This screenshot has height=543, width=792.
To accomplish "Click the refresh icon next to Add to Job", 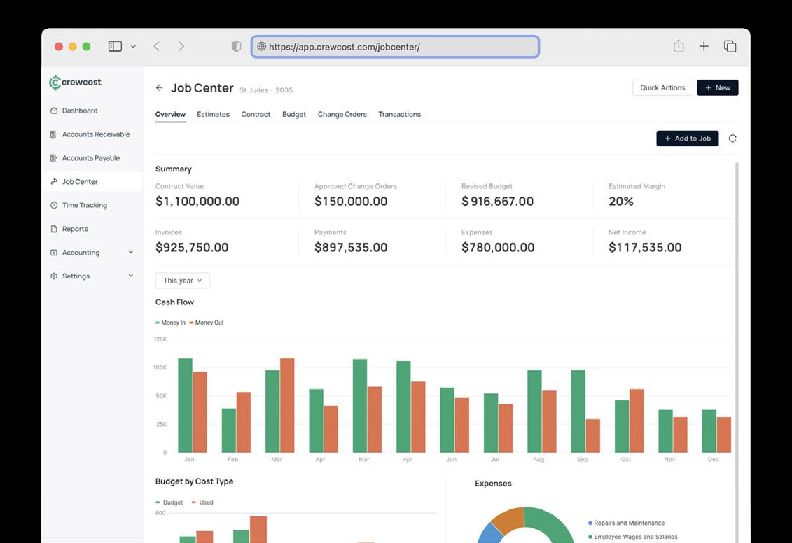I will click(x=732, y=139).
